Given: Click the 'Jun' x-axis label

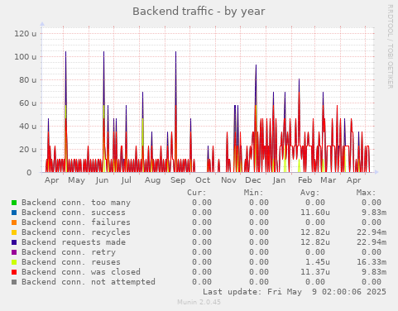Looking at the screenshot, I should tap(102, 180).
